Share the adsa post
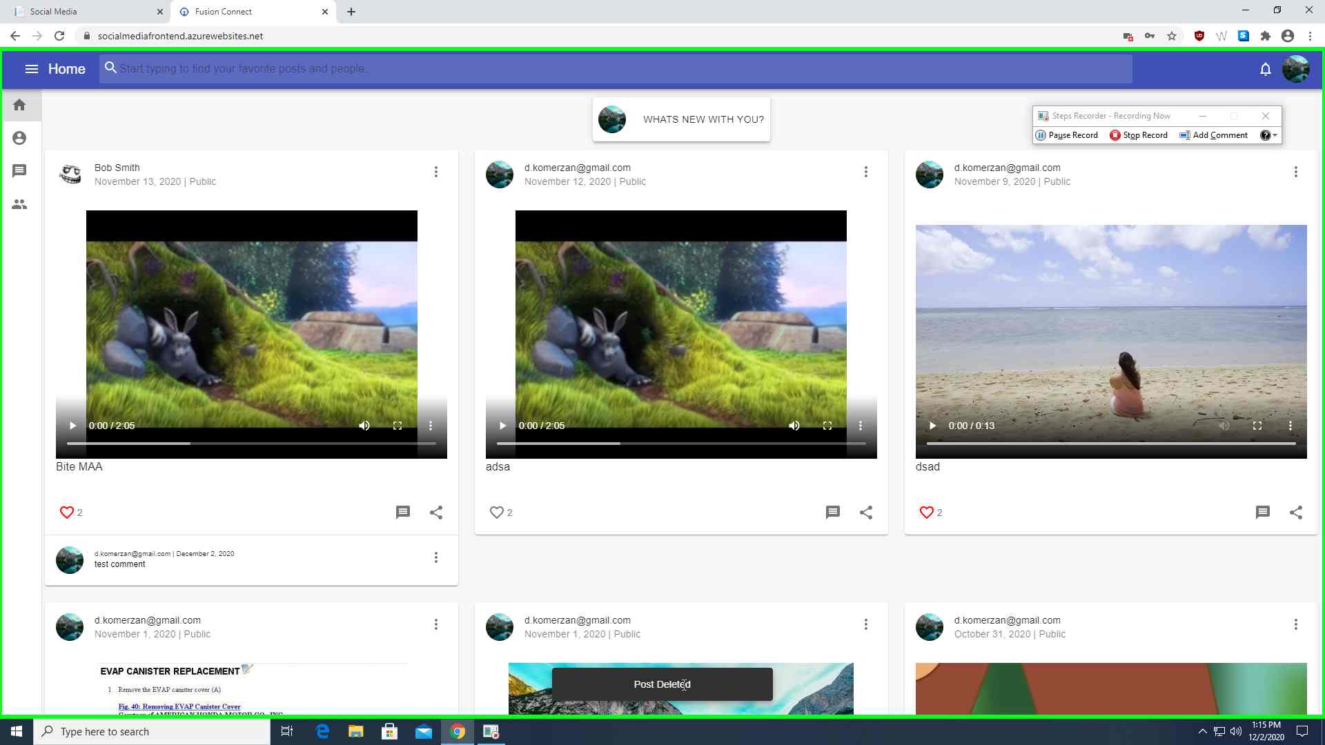Screen dimensions: 1325x745 click(866, 513)
